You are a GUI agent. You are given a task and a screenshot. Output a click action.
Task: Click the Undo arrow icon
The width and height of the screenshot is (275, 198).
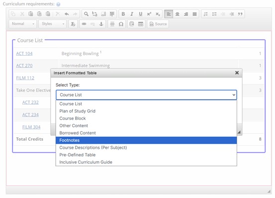click(67, 14)
